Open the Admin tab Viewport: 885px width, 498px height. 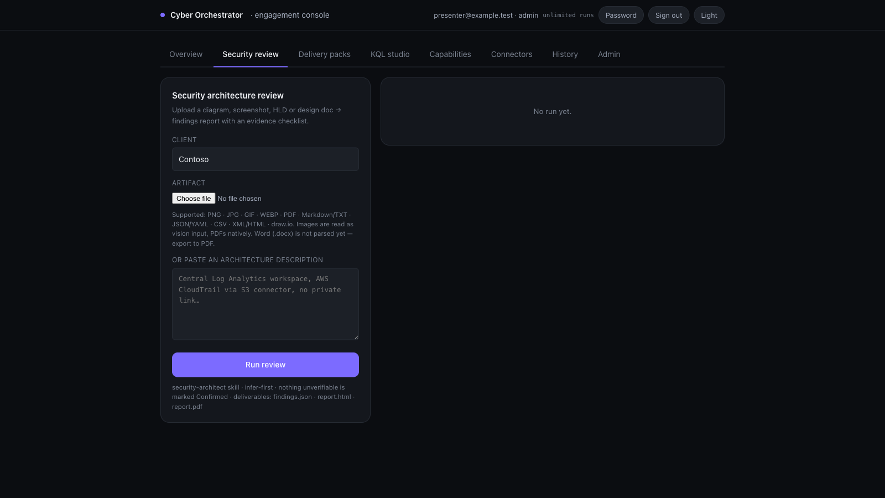click(x=609, y=54)
